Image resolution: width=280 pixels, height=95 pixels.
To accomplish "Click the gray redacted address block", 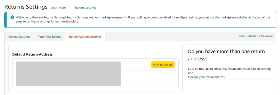I will (x=68, y=74).
